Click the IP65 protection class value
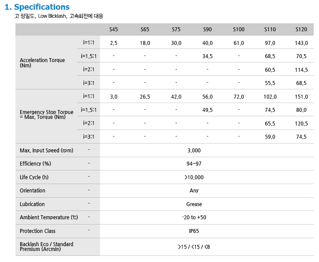The image size is (319, 262). point(194,231)
